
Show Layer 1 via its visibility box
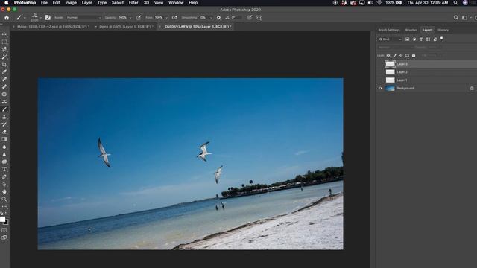[x=380, y=80]
